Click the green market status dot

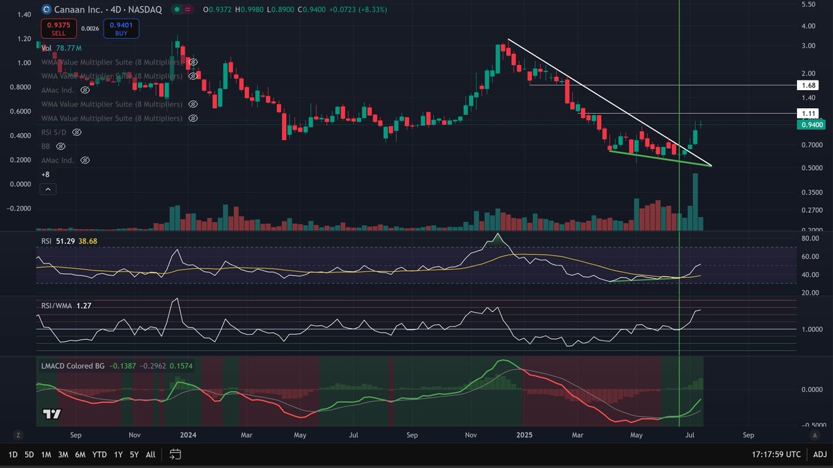[x=177, y=10]
